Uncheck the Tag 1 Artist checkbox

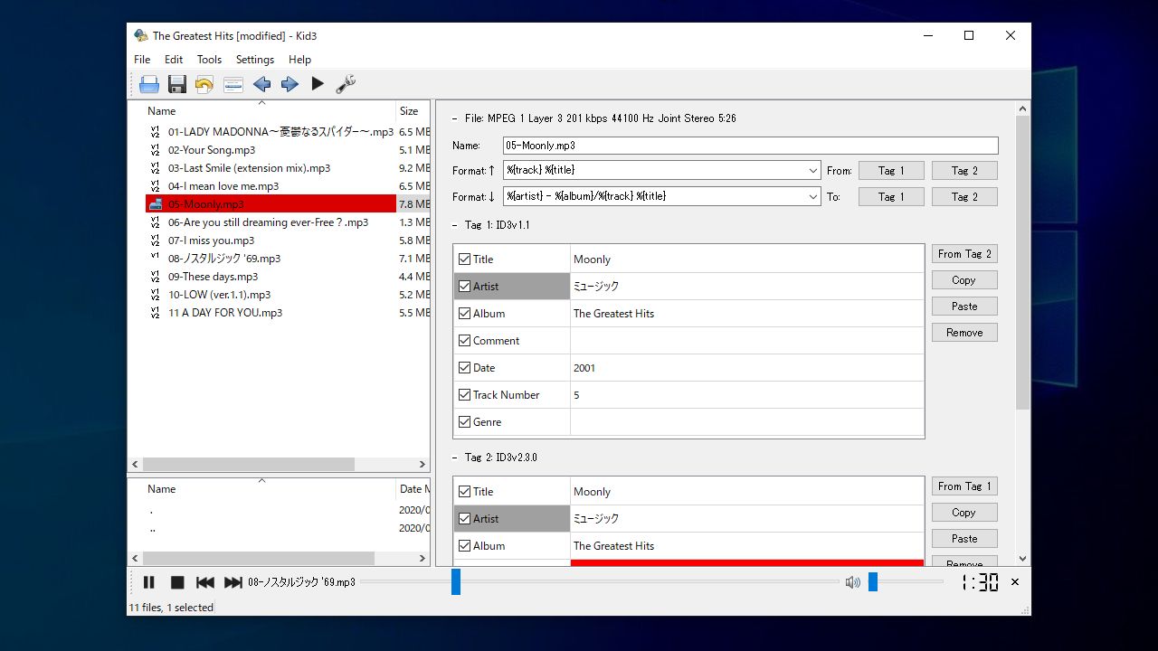tap(465, 286)
